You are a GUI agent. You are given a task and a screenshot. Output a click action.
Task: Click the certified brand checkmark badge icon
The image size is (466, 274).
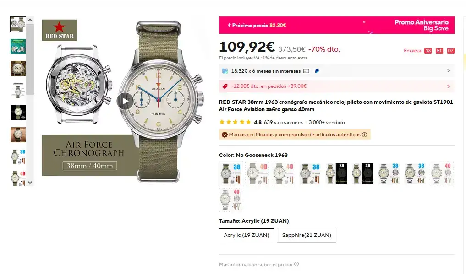225,135
